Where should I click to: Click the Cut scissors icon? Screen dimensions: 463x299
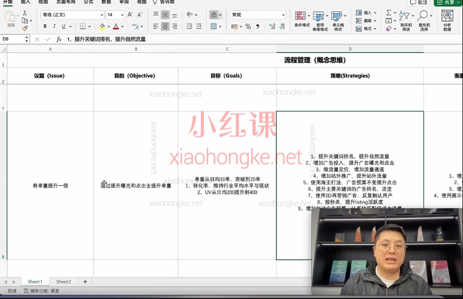point(25,13)
